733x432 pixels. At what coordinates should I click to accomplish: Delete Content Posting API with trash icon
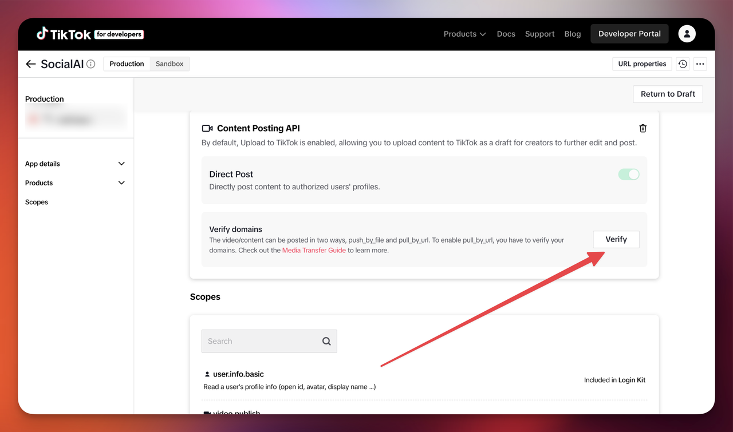[643, 128]
